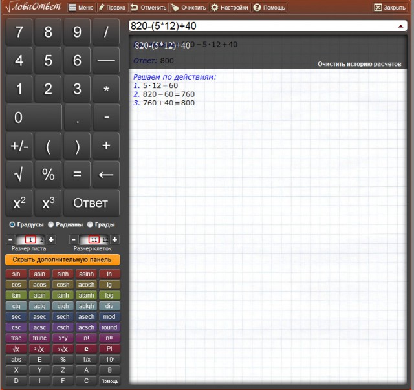Choose the Грады angle option
Screen dimensions: 414x390
click(90, 224)
